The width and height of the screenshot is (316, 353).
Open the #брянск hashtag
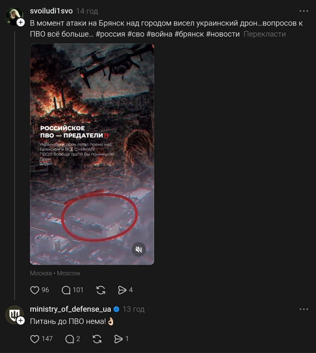pos(189,34)
